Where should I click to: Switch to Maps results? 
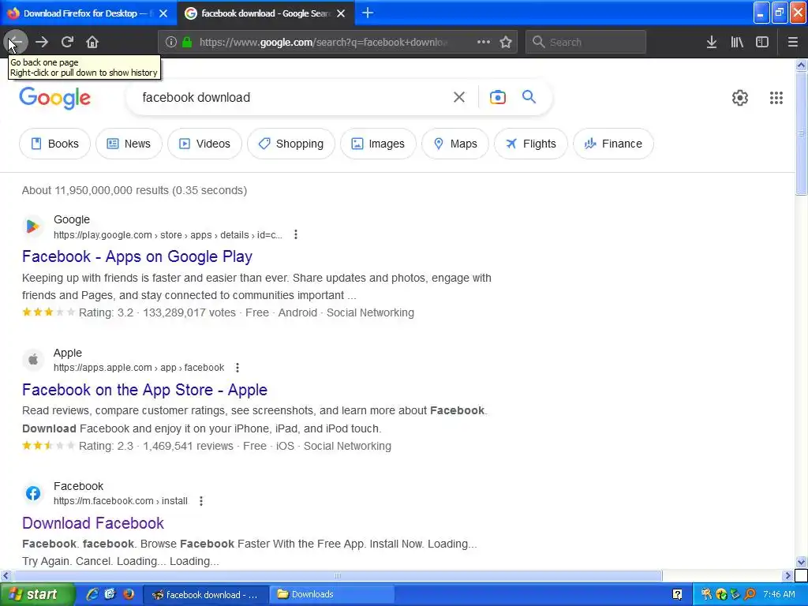(x=455, y=144)
